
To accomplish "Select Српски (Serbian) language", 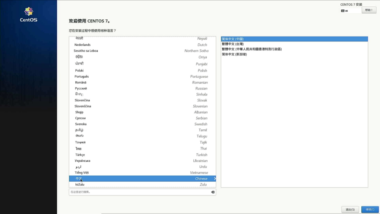I will [x=142, y=118].
